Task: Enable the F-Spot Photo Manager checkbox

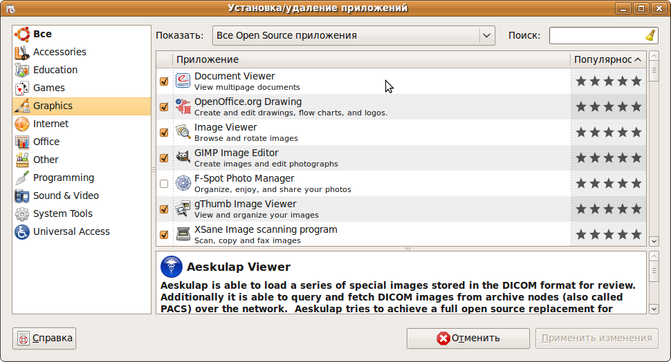Action: [x=164, y=184]
